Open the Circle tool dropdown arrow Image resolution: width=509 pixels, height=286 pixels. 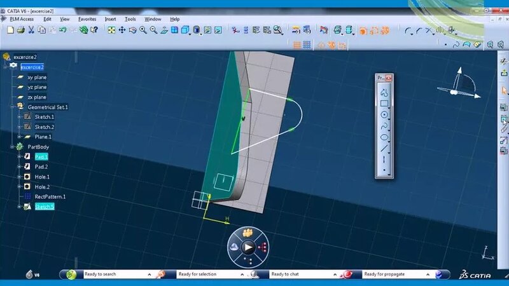(x=389, y=119)
